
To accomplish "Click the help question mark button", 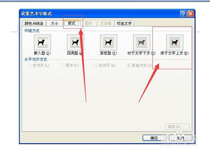I will (183, 14).
